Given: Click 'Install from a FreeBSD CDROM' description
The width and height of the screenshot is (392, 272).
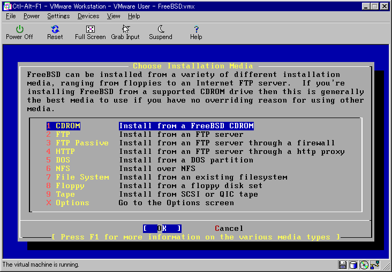Looking at the screenshot, I should [186, 126].
